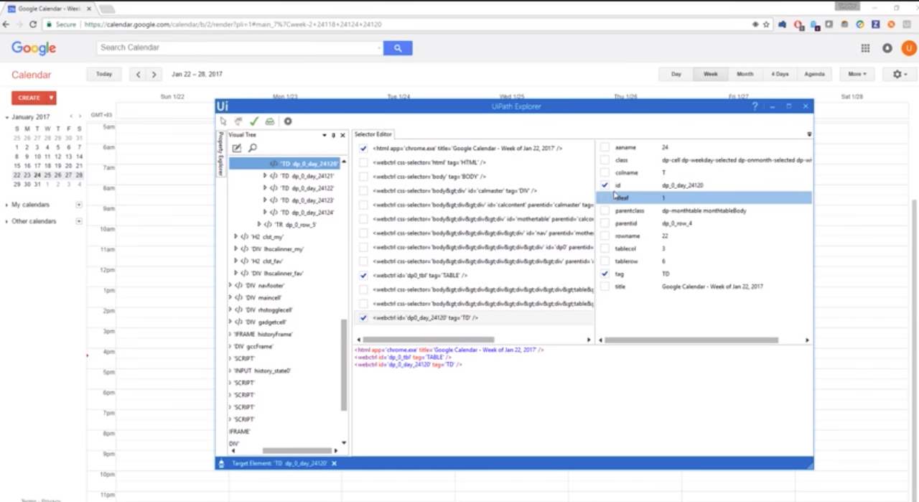Switch calendar to Day view
Screen dimensions: 919x502
(676, 74)
